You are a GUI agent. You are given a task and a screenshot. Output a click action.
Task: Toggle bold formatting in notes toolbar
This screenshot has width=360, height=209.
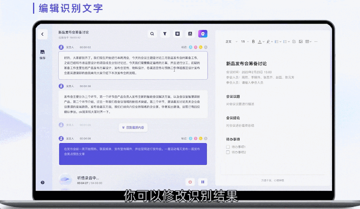tap(253, 42)
